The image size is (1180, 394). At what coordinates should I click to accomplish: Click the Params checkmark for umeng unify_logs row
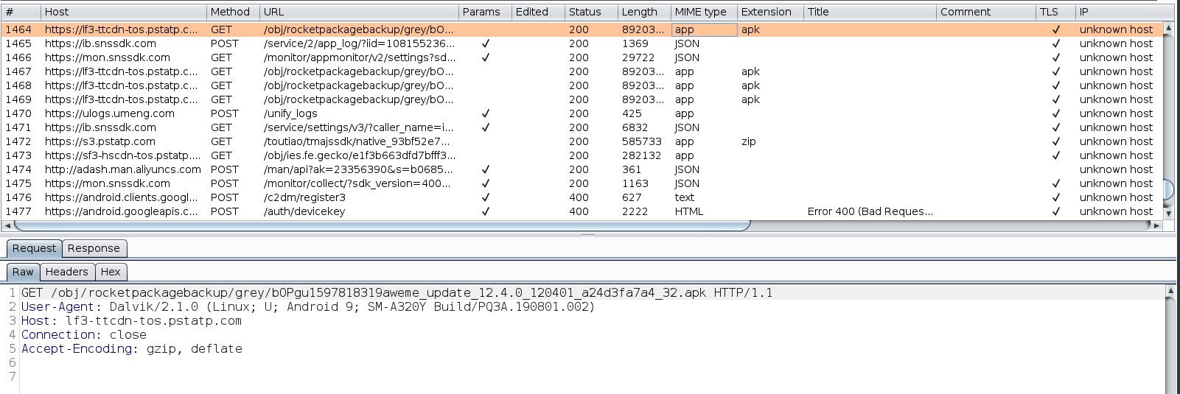[485, 113]
